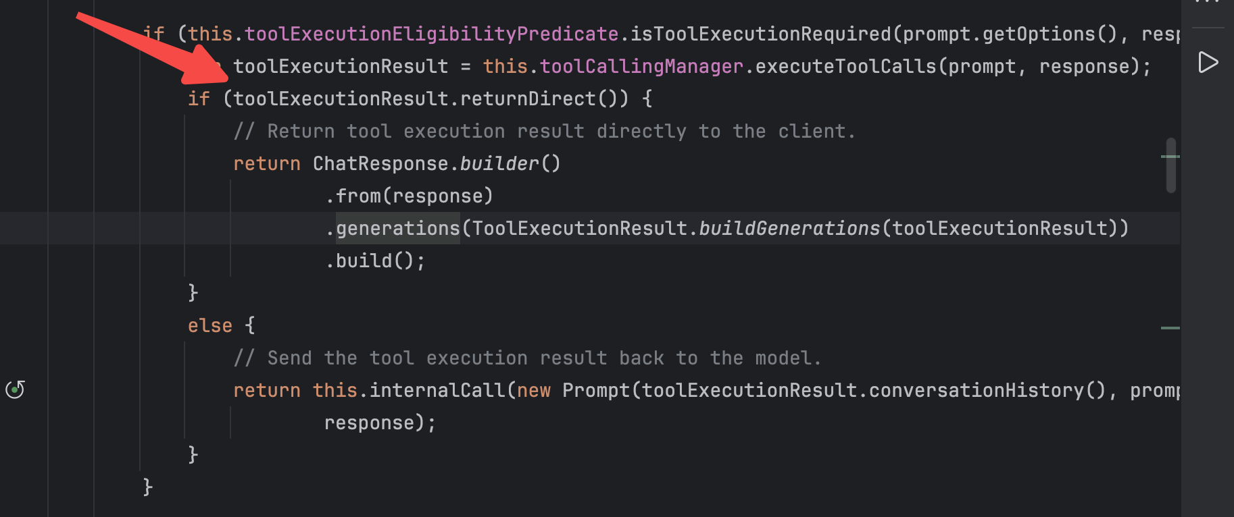The image size is (1234, 517).
Task: Click the highlighted generations method name
Action: click(x=397, y=229)
